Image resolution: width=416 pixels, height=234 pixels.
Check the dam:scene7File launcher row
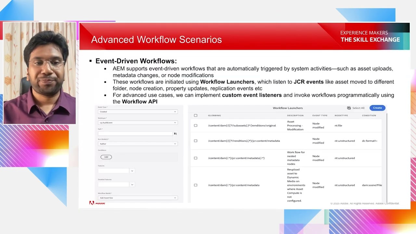[x=195, y=185]
